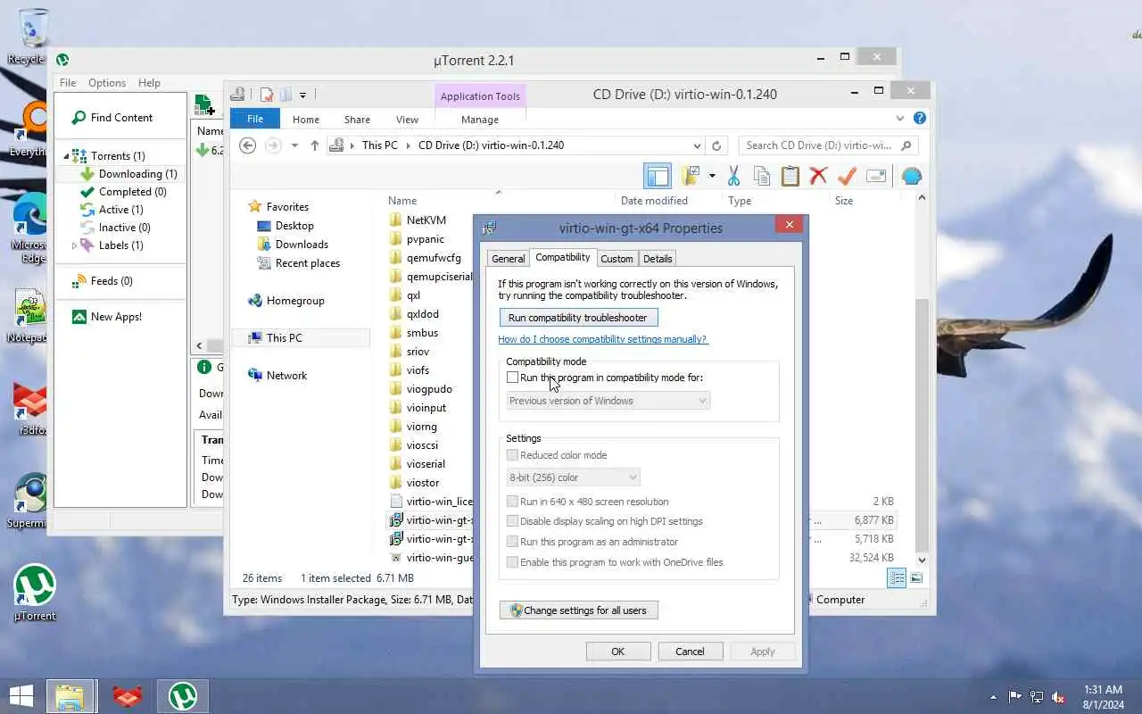
Task: Toggle the navigation pane icon in Explorer toolbar
Action: click(657, 176)
